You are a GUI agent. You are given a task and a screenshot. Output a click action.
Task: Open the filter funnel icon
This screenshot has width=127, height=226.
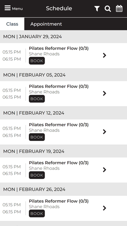pos(97,9)
